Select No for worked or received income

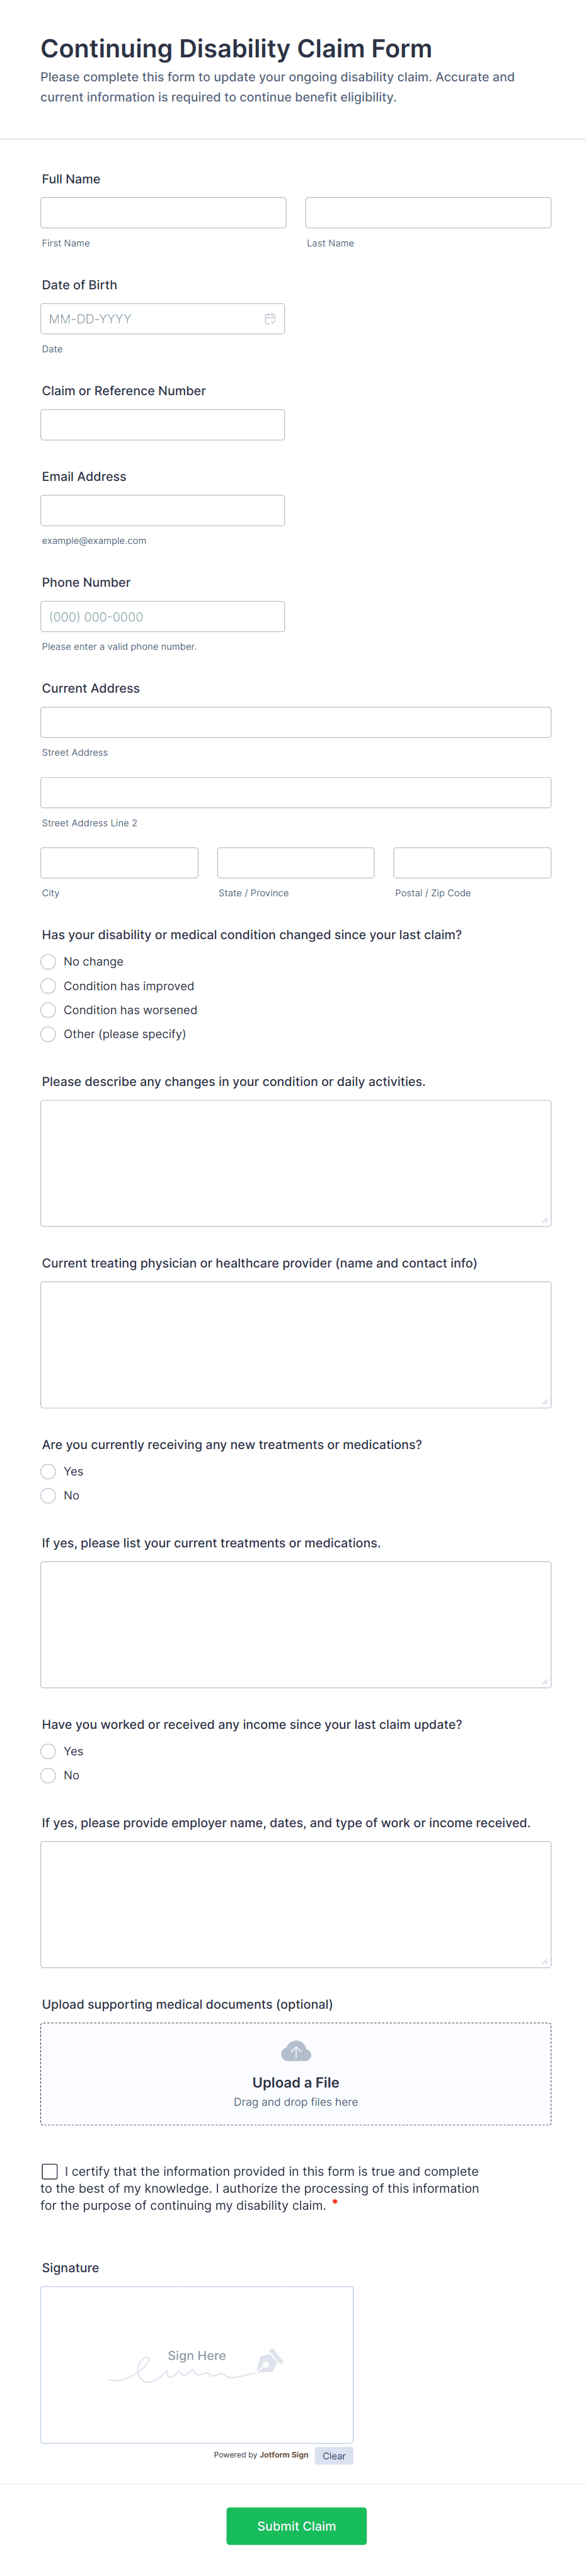point(48,1776)
